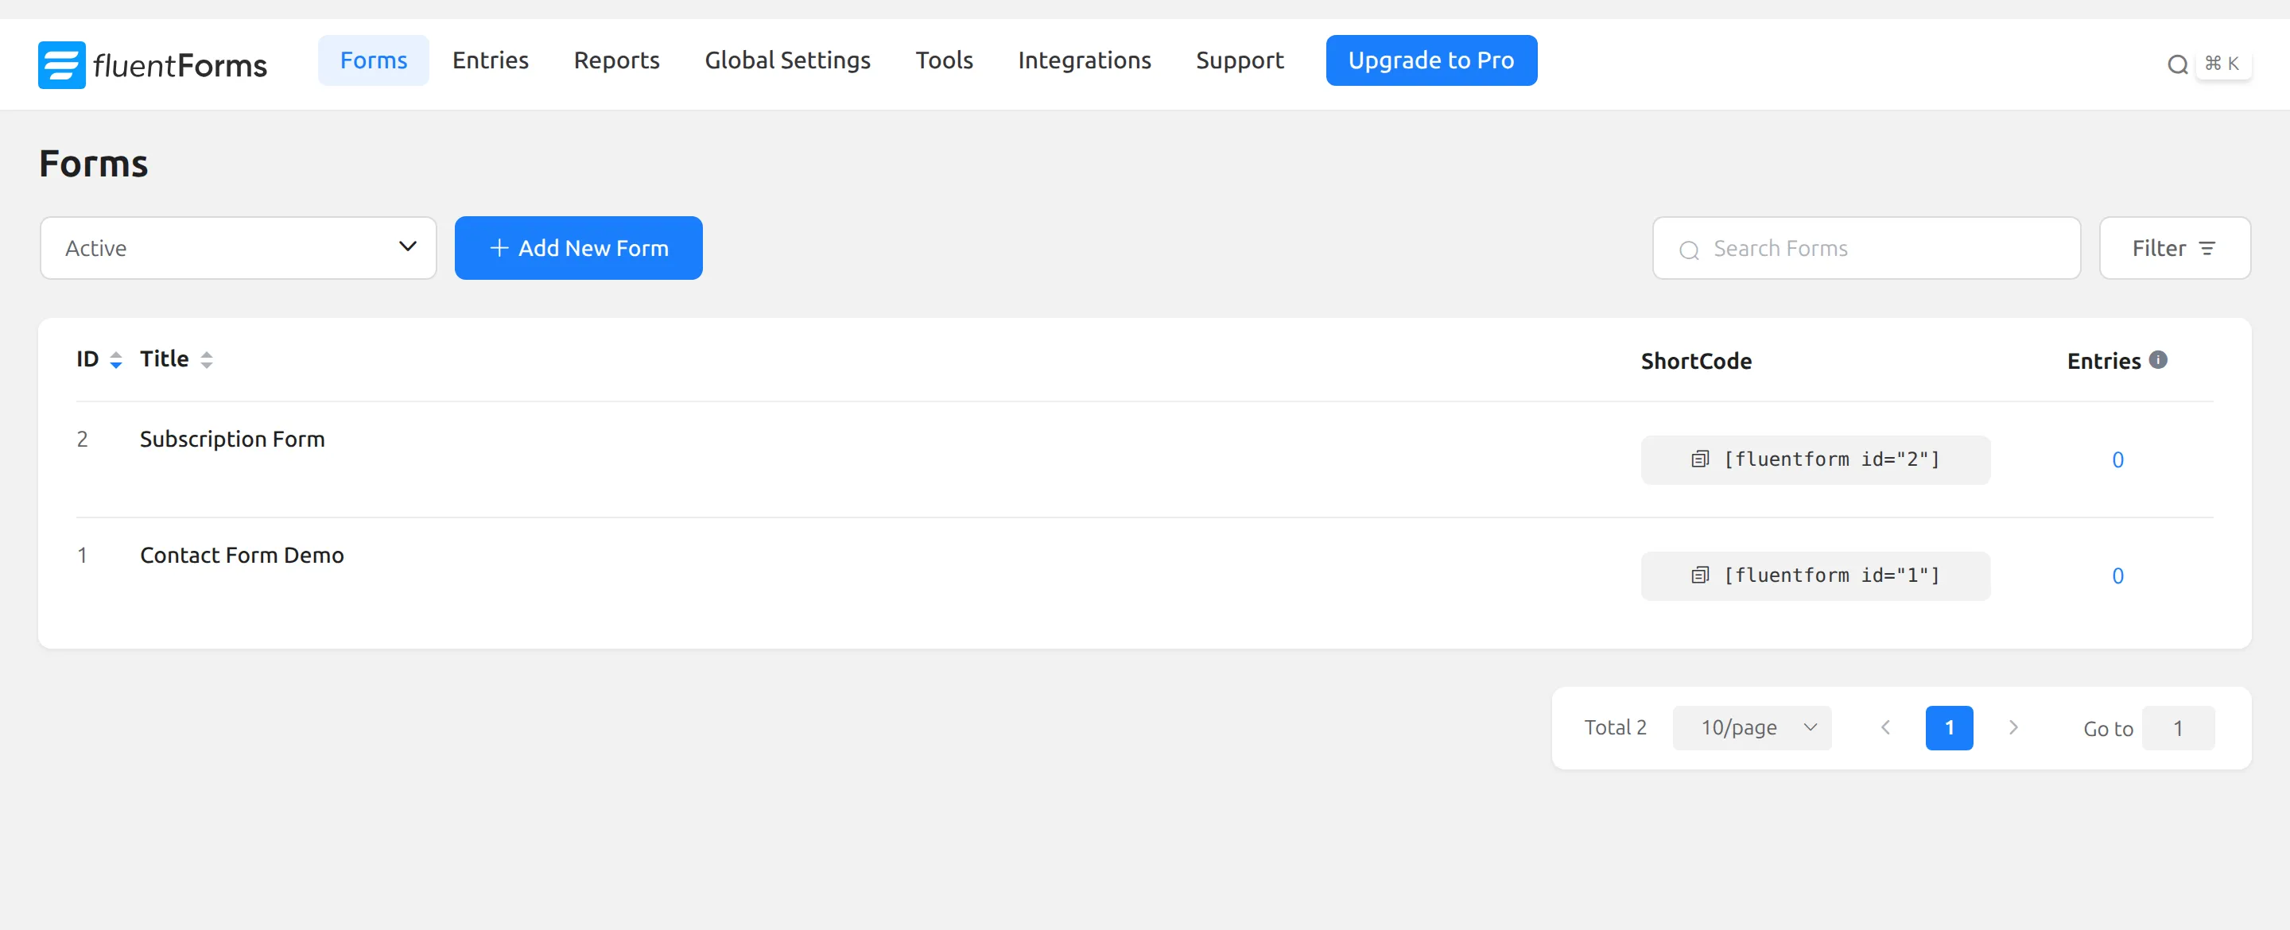The image size is (2290, 930).
Task: Click Upgrade to Pro button
Action: tap(1430, 60)
